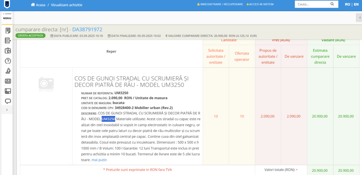The width and height of the screenshot is (362, 175).
Task: Click the clipboard shield icon in sidebar
Action: (7, 51)
